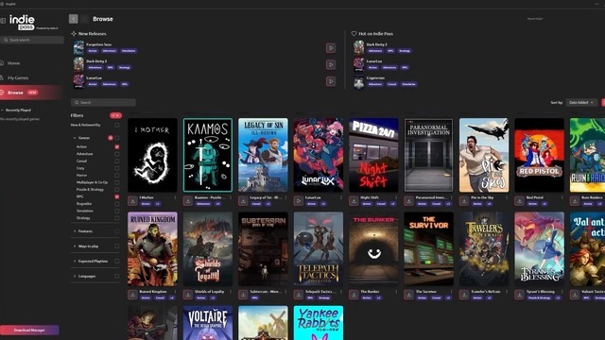Download Paranormal Investigation game
The width and height of the screenshot is (605, 340).
coord(409,201)
